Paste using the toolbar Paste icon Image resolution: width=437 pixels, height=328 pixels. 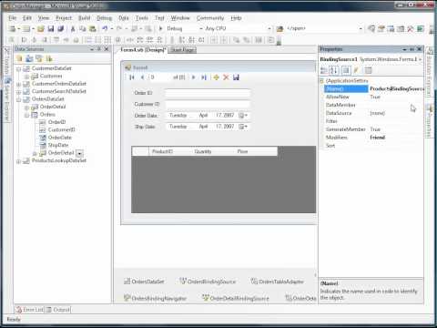tap(93, 28)
